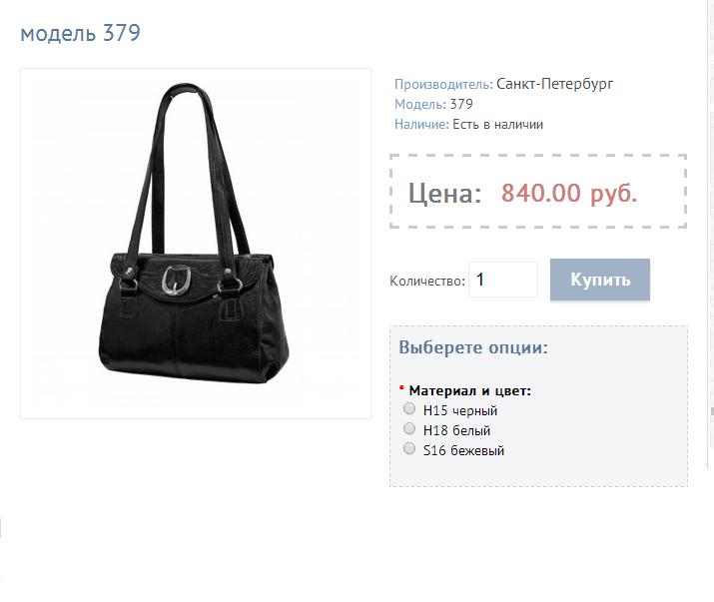
Task: Choose the S16 бежевый radio option
Action: coord(409,448)
